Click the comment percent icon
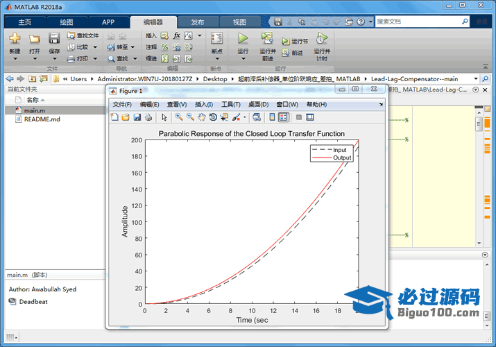496x347 pixels. click(x=165, y=47)
